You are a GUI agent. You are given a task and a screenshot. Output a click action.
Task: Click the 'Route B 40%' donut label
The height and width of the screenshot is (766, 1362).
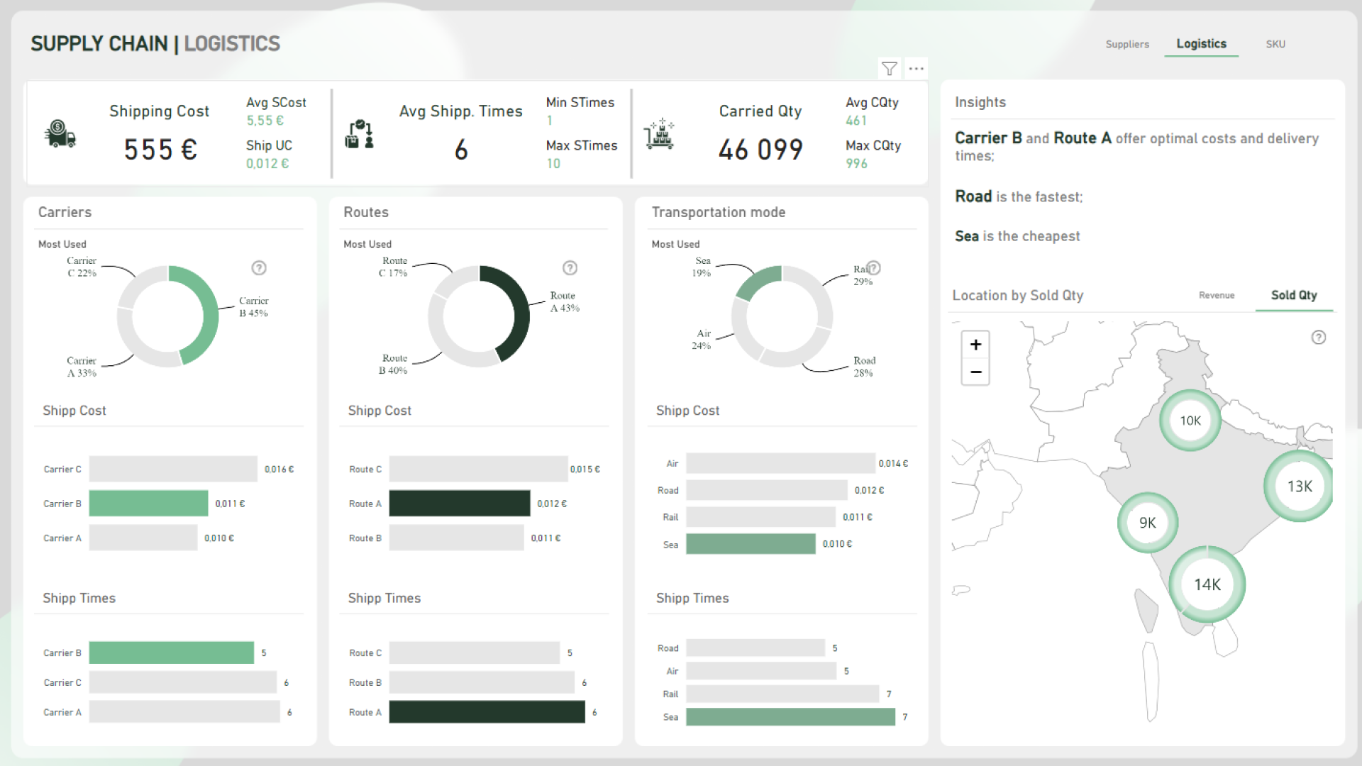[x=394, y=364]
